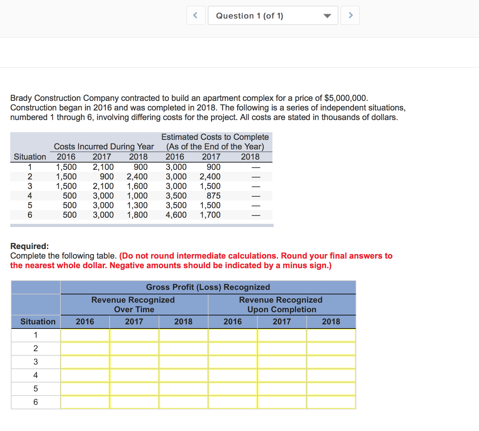Click Situation 2 Upon Completion 2017 cell
479x431 pixels.
click(x=282, y=349)
